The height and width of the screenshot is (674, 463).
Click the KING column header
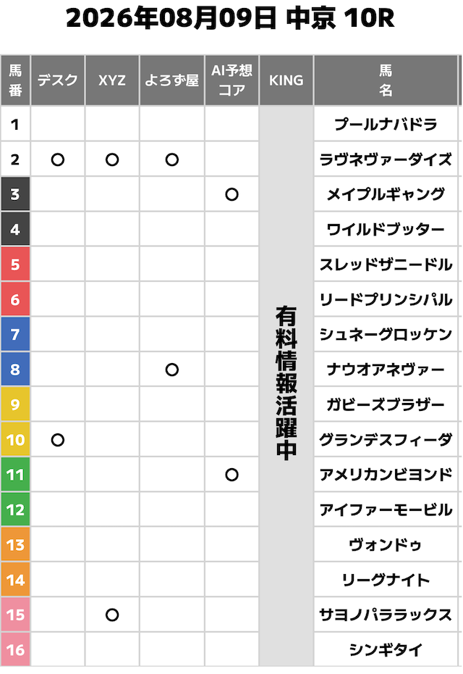coord(286,80)
